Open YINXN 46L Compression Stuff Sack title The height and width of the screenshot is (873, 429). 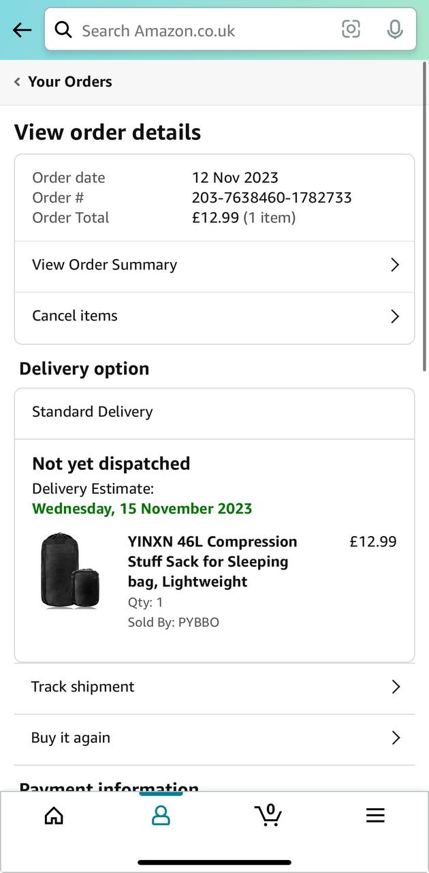[x=212, y=561]
